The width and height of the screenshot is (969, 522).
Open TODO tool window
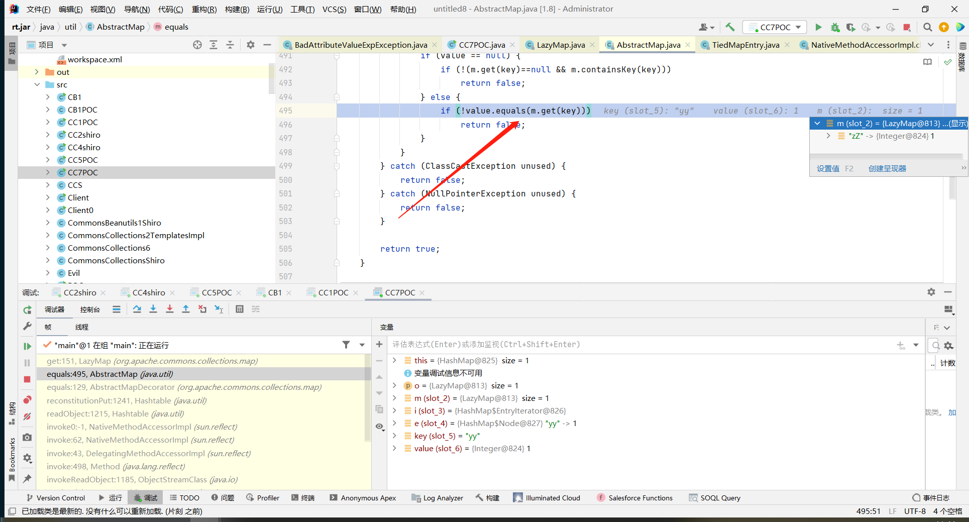coord(184,498)
